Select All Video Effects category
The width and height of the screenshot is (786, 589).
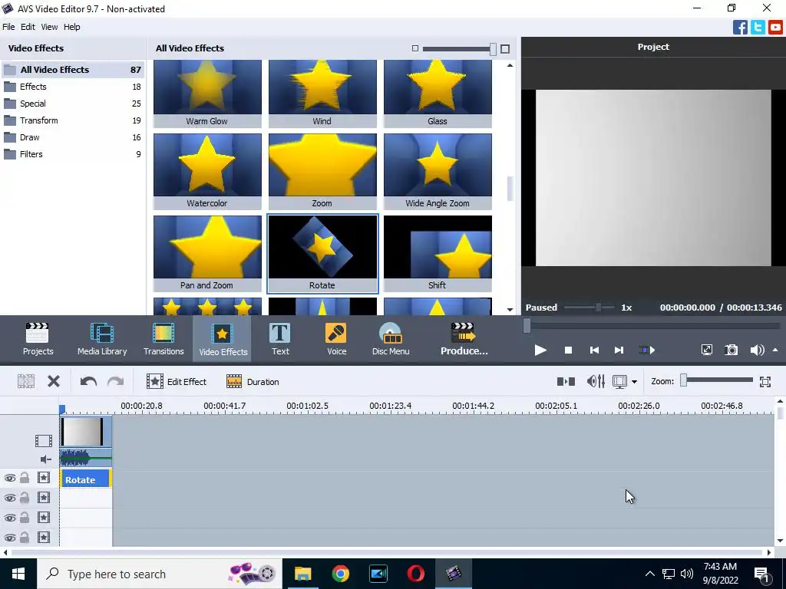(x=73, y=70)
